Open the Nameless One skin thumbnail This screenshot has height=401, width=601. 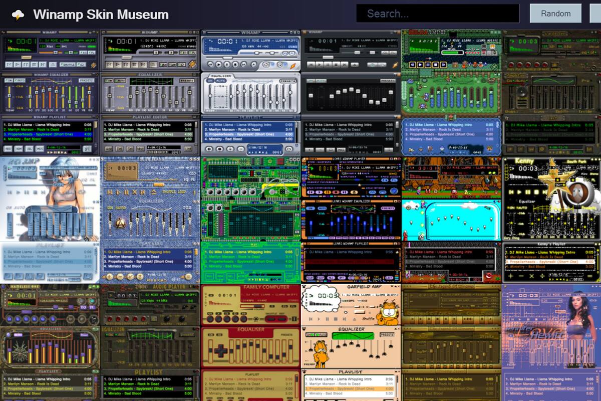50,343
